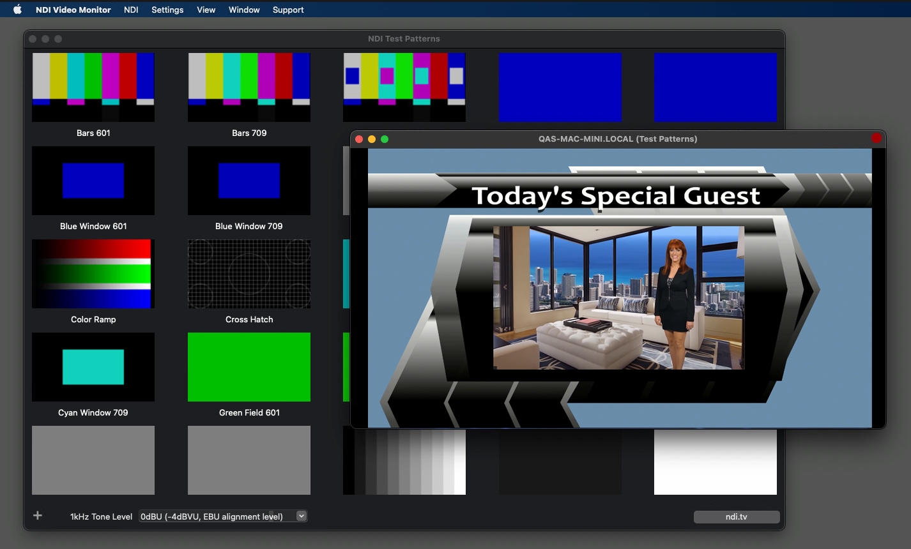Viewport: 911px width, 549px height.
Task: Open the Support menu
Action: tap(288, 10)
